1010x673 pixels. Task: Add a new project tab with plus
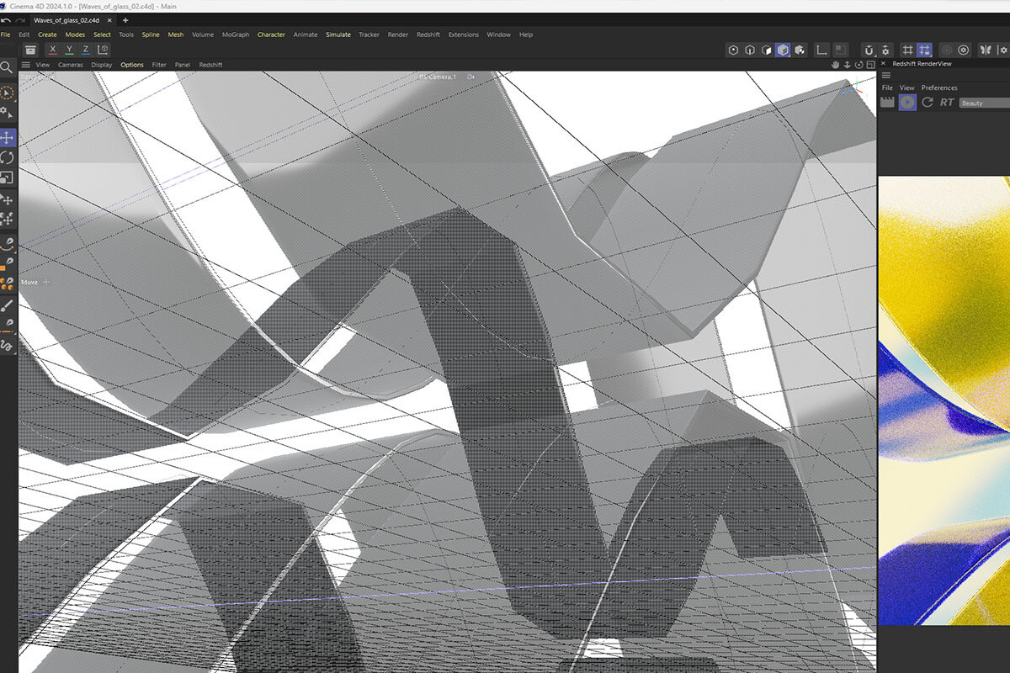[125, 19]
